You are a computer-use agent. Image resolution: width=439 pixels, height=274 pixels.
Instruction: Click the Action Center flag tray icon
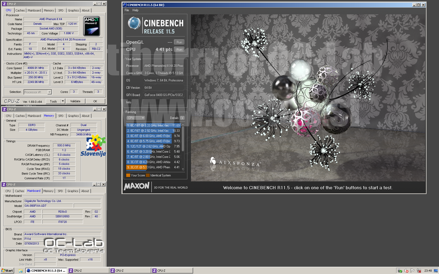(x=412, y=271)
